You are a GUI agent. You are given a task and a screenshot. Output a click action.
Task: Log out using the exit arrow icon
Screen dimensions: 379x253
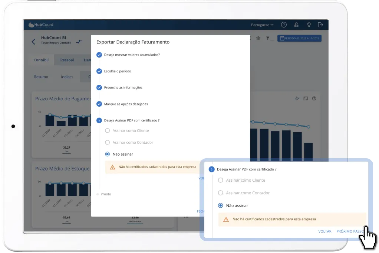[320, 25]
